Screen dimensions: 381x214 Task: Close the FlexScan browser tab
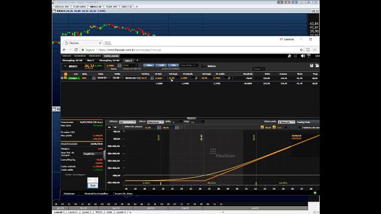(100, 43)
